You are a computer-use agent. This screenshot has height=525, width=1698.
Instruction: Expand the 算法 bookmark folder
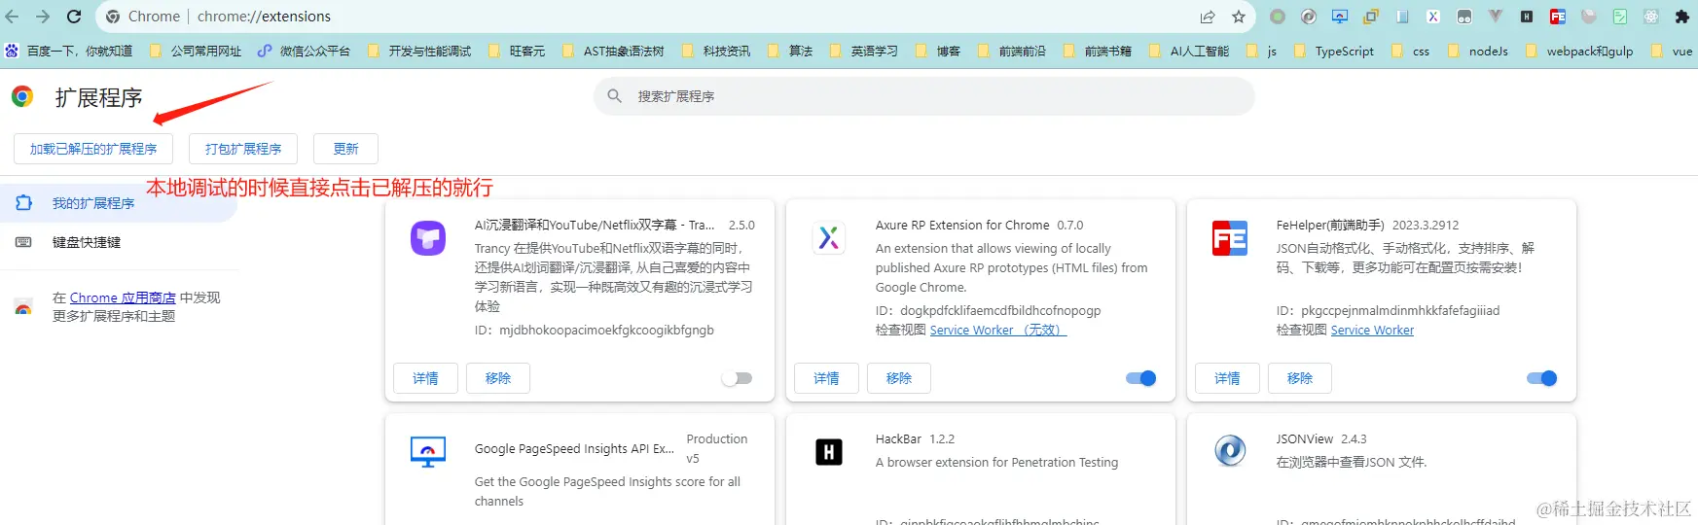pyautogui.click(x=790, y=51)
